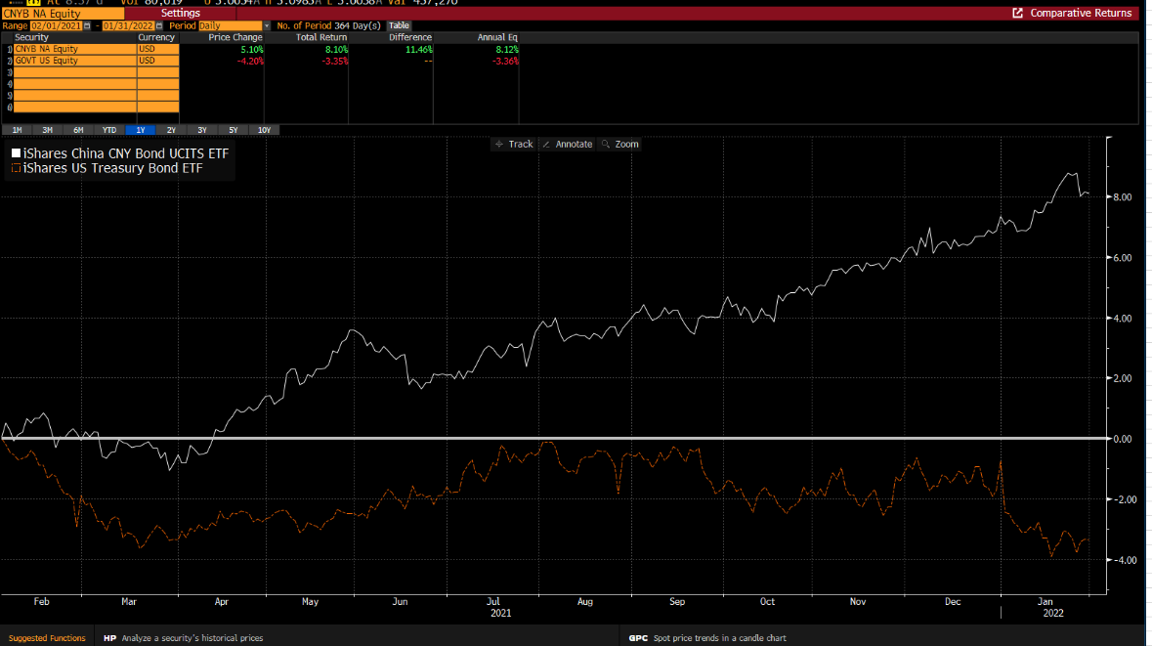Click the HP historical prices suggested function

click(x=184, y=638)
